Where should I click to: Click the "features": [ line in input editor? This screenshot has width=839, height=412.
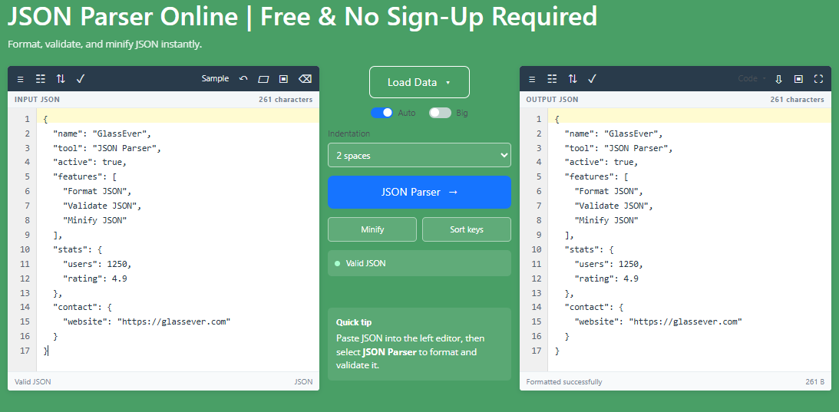[84, 177]
